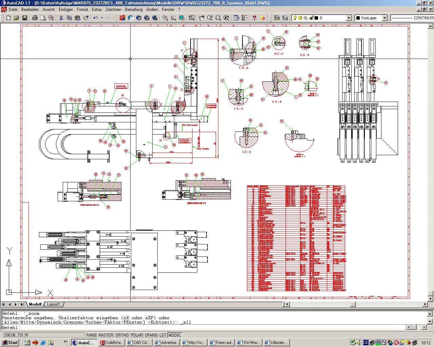
Task: Open a file with the Open folder icon
Action: (16, 18)
